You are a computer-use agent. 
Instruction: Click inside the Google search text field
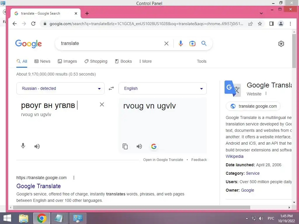click(x=111, y=43)
